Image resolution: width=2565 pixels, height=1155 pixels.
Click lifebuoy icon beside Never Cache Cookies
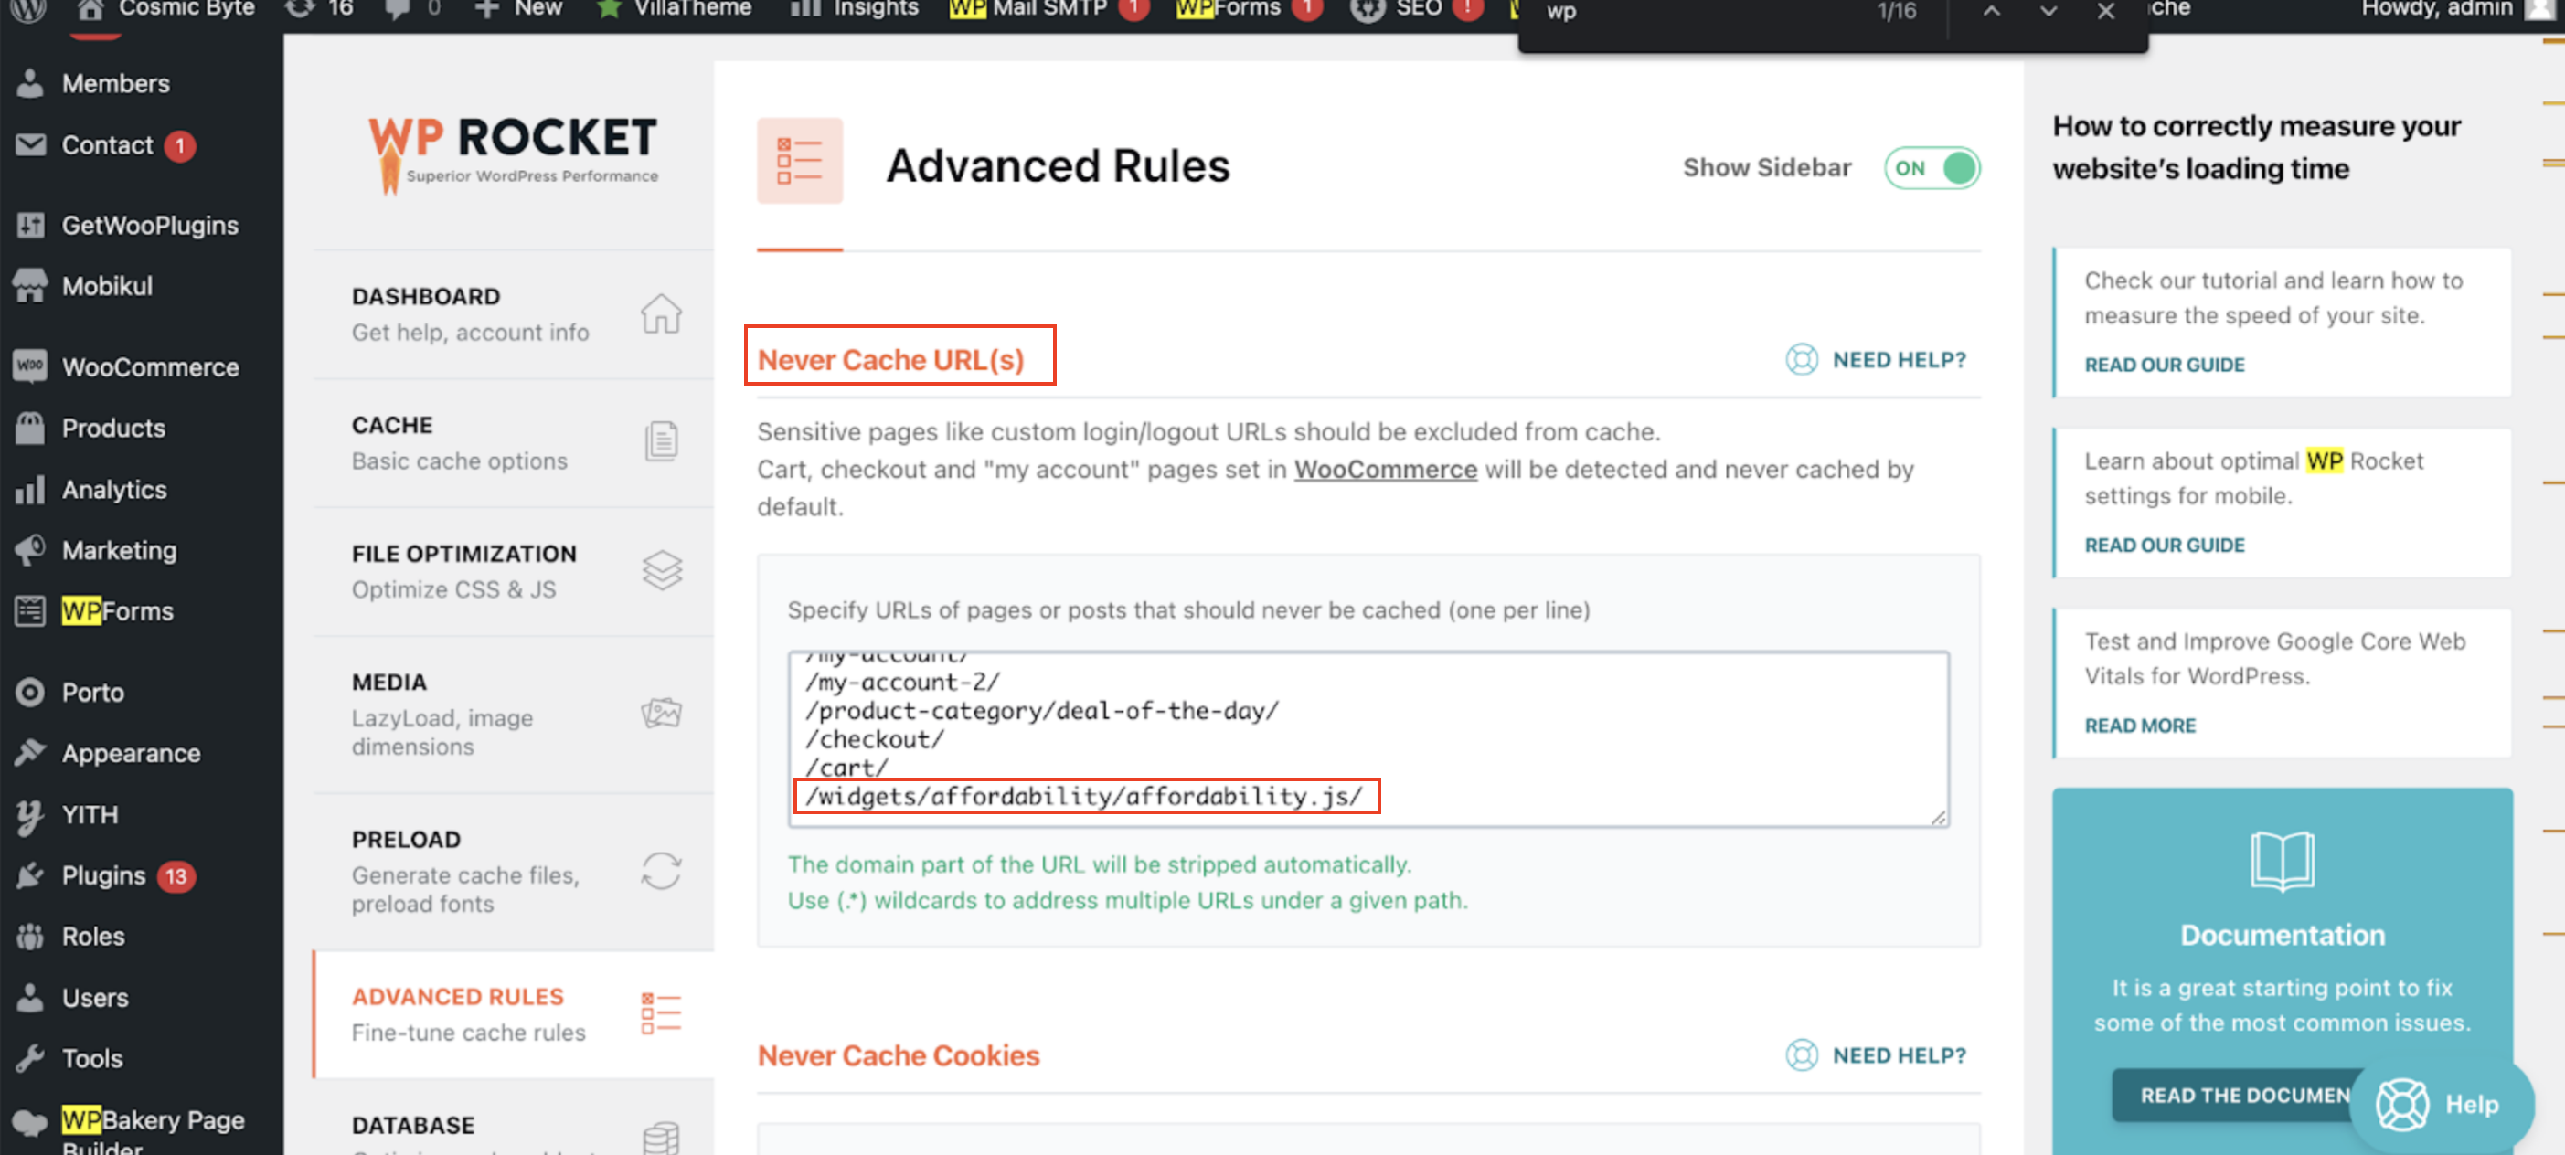point(1802,1054)
